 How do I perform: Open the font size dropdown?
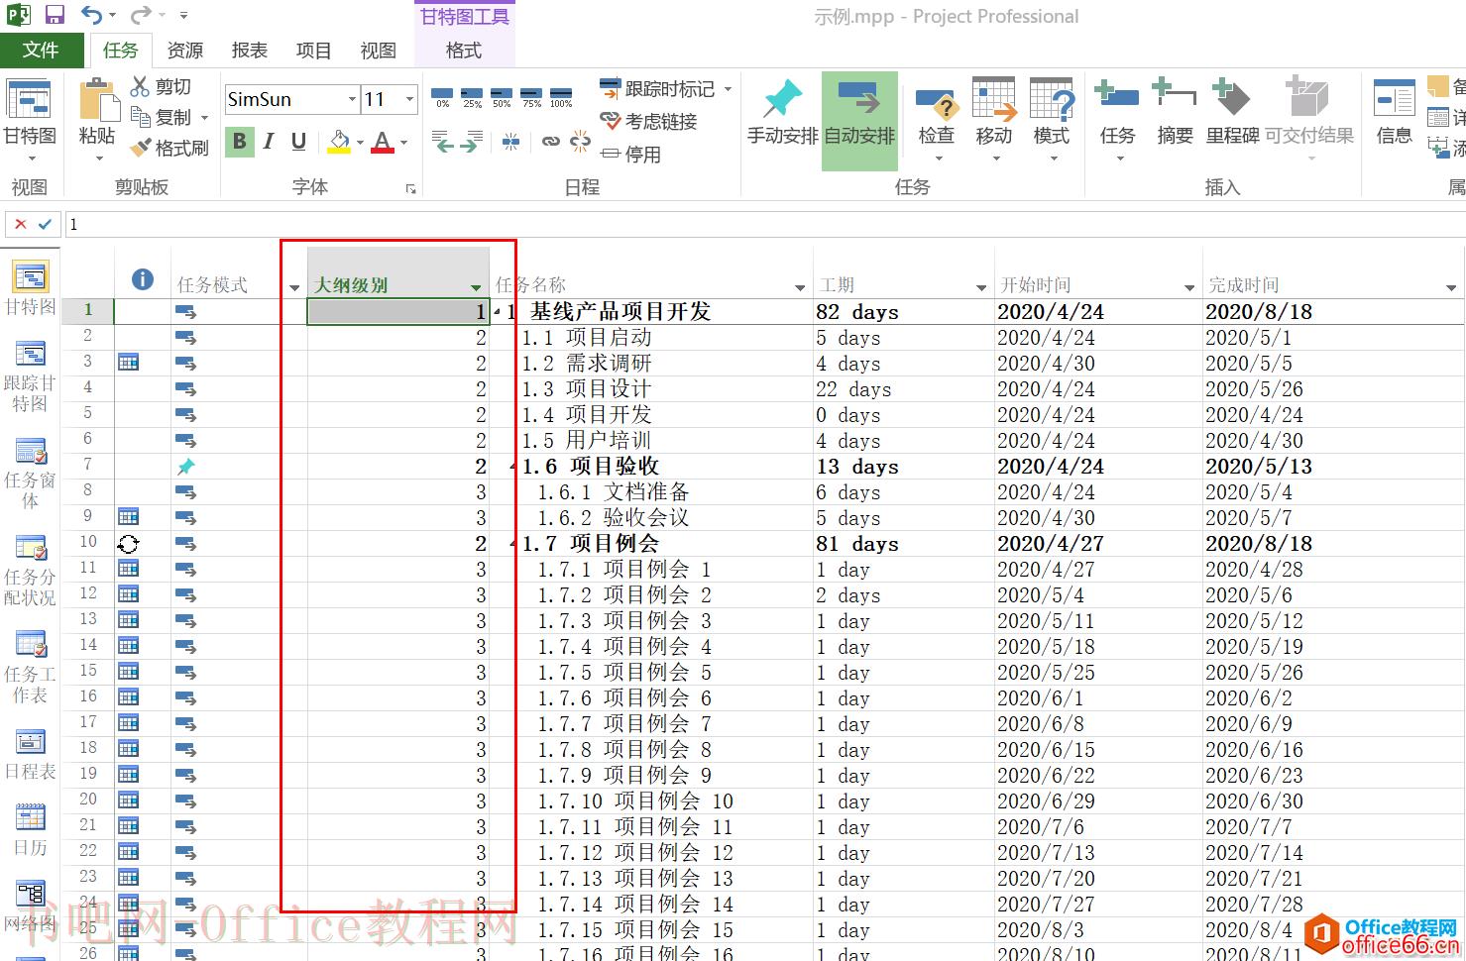pyautogui.click(x=409, y=99)
